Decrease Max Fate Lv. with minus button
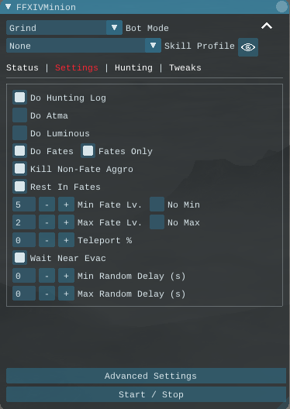Viewport: 290px width, 409px height. pyautogui.click(x=47, y=222)
